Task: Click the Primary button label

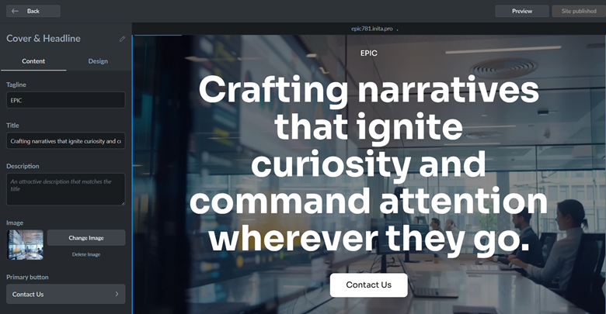Action: [27, 277]
